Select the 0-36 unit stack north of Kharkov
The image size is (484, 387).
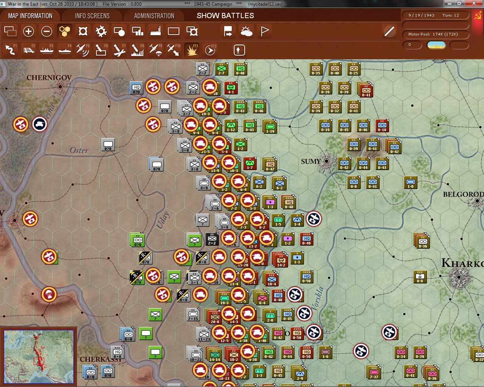(422, 241)
